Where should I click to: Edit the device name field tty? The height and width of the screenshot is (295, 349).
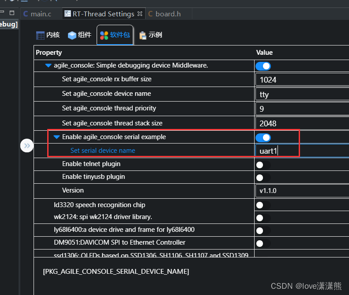[302, 94]
